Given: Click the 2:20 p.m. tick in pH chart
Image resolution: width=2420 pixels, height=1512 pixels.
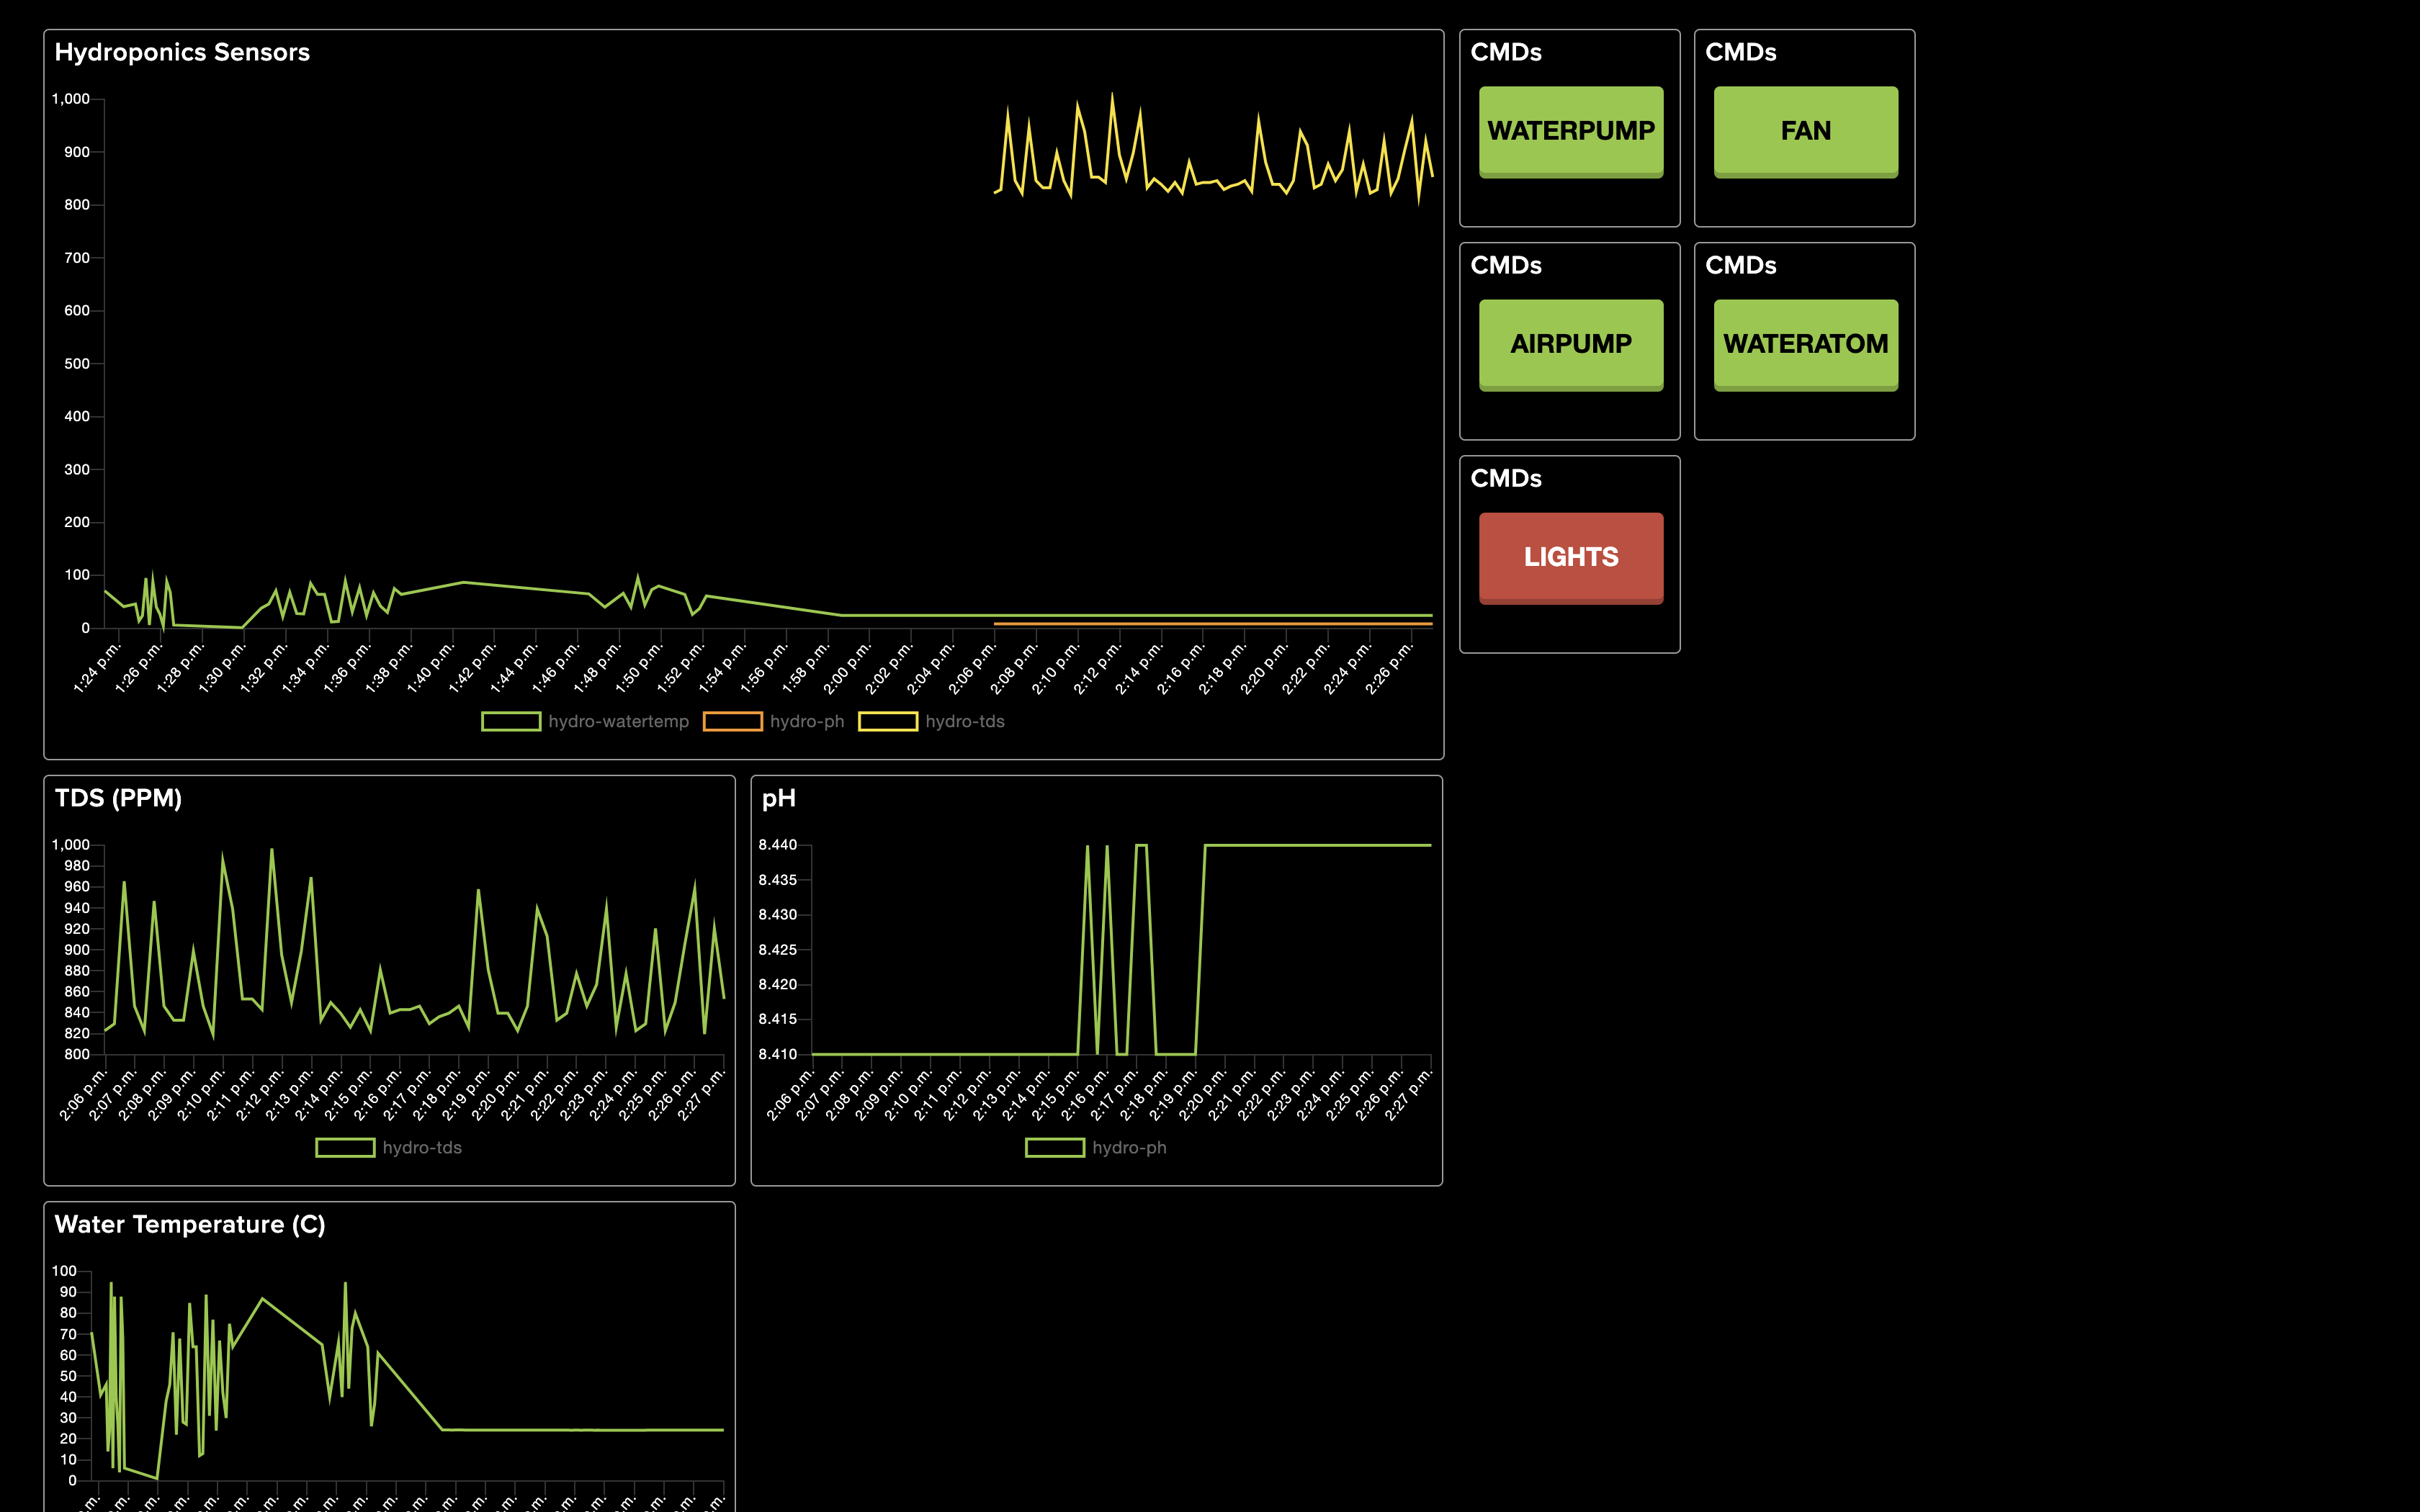Looking at the screenshot, I should click(x=1202, y=1095).
